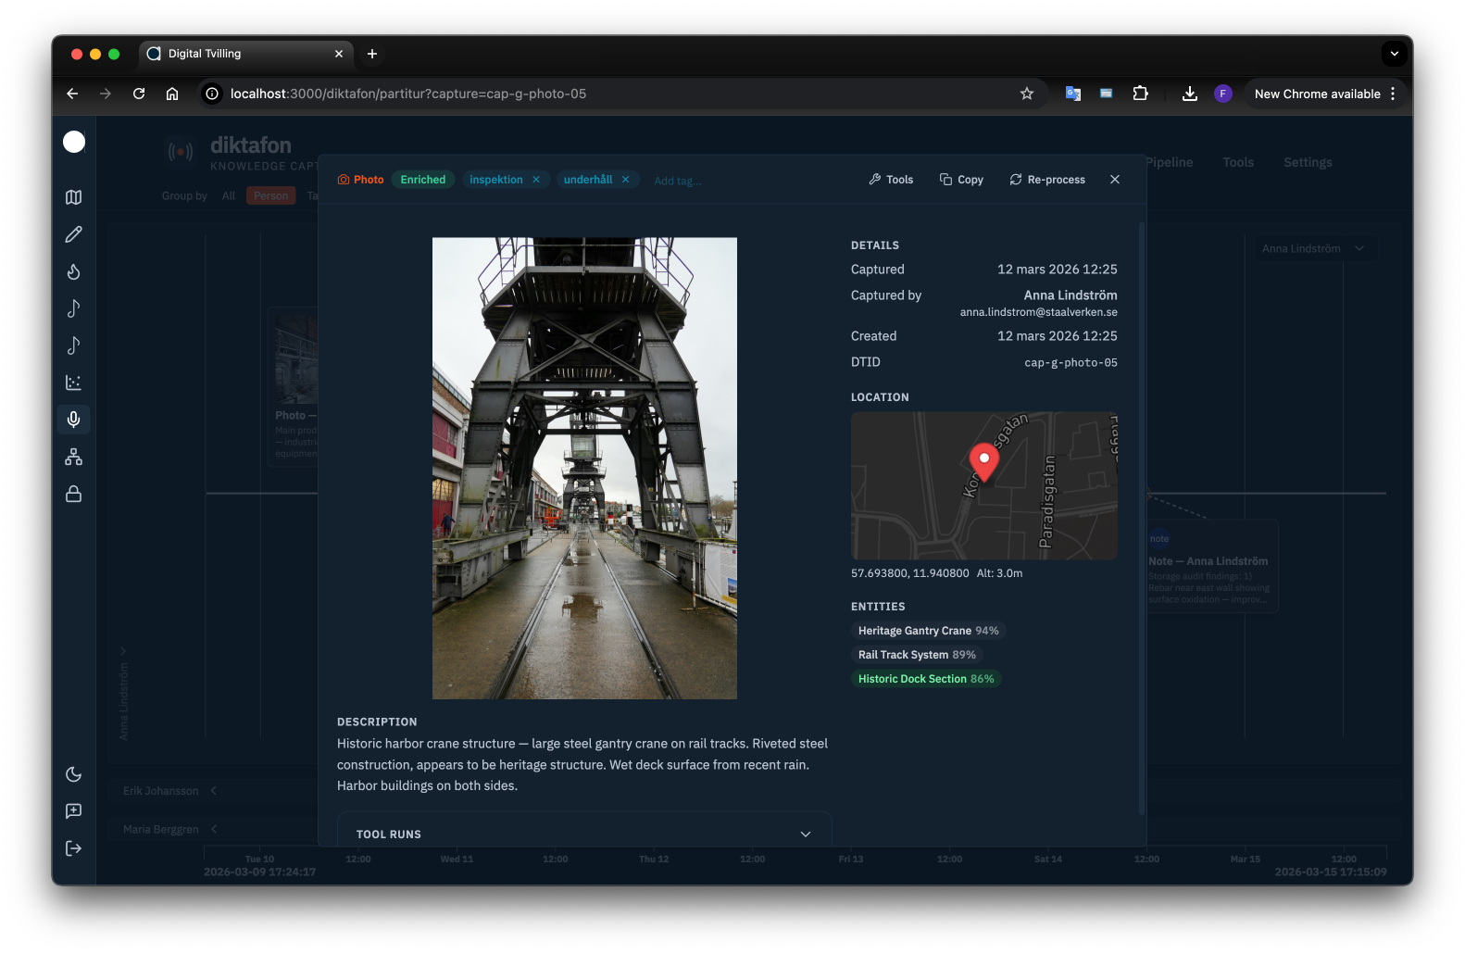The image size is (1465, 954).
Task: Open the network hierarchy sidebar icon
Action: coord(74,457)
